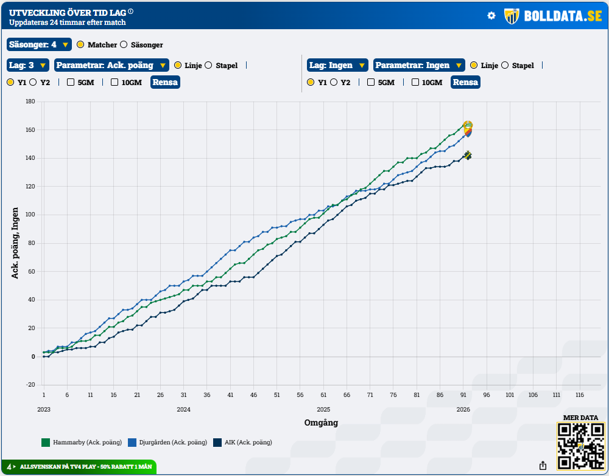
Task: Select the Säsonger radio button
Action: [124, 45]
